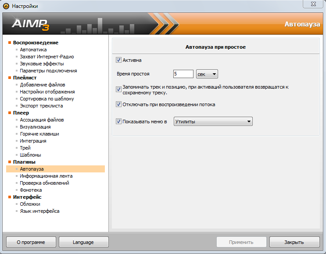This screenshot has height=254, width=326.
Task: Uncheck the Активна checkbox
Action: point(118,60)
